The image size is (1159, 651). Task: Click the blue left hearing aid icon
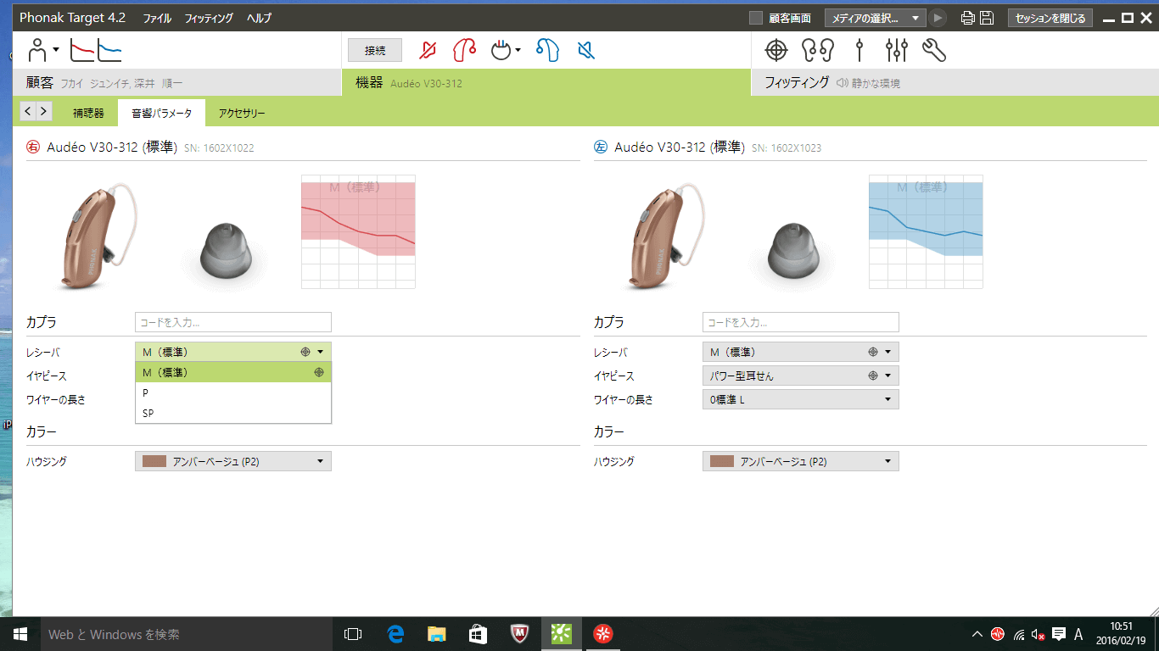pos(547,51)
